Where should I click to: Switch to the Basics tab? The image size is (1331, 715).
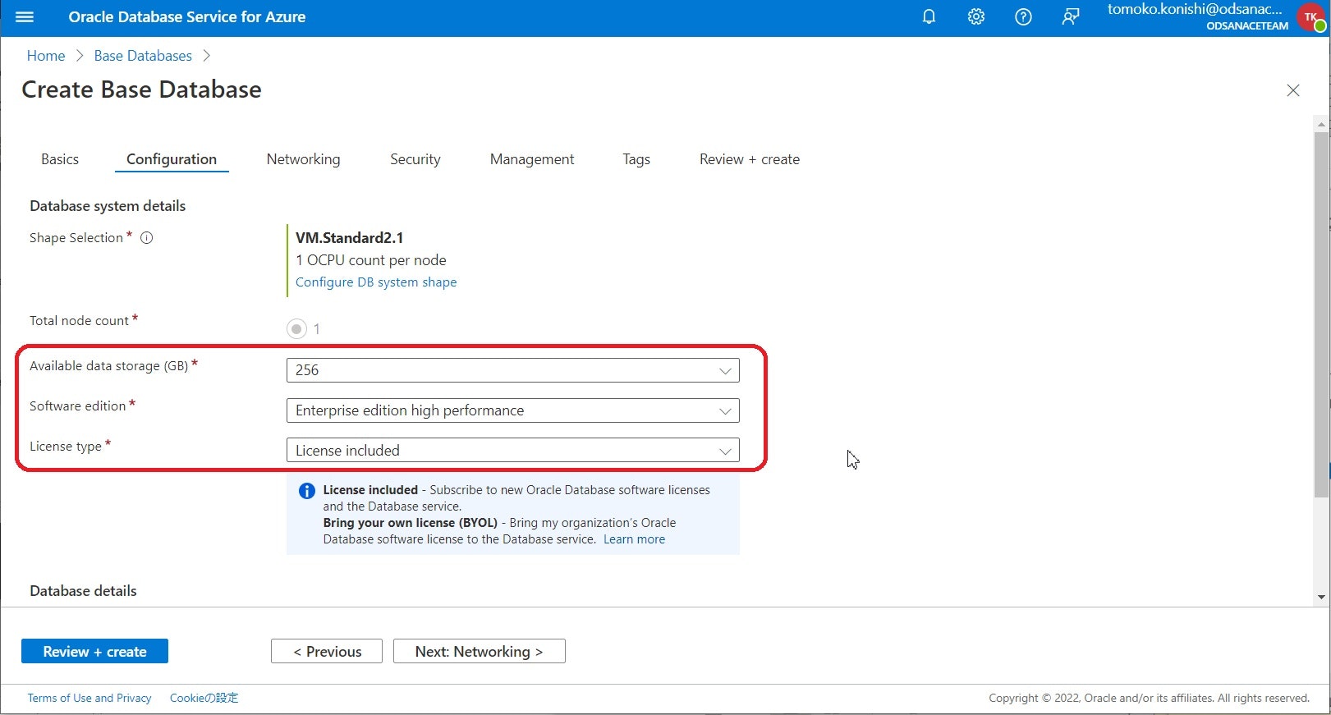click(x=60, y=159)
